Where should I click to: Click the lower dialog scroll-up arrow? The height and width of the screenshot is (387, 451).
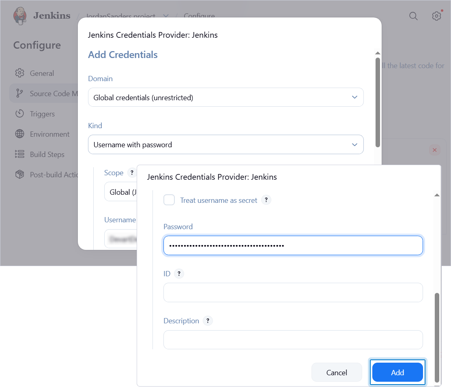[x=437, y=195]
